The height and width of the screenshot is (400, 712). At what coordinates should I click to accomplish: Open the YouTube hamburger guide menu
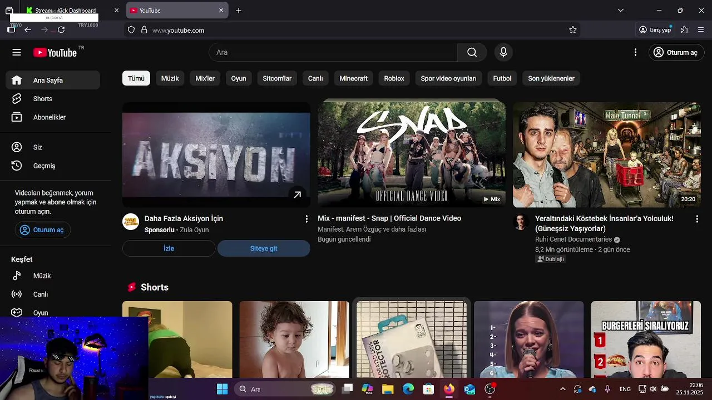[17, 52]
